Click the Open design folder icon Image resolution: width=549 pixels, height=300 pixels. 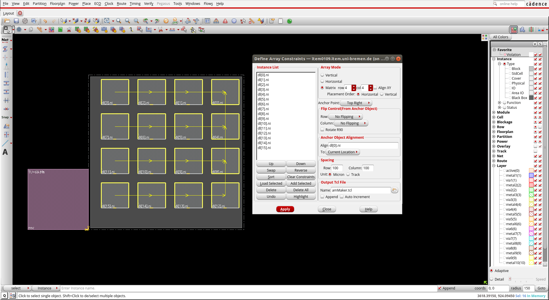coord(7,21)
